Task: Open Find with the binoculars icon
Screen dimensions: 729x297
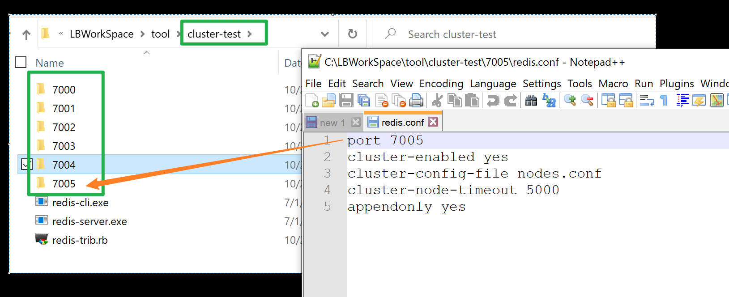Action: point(531,101)
